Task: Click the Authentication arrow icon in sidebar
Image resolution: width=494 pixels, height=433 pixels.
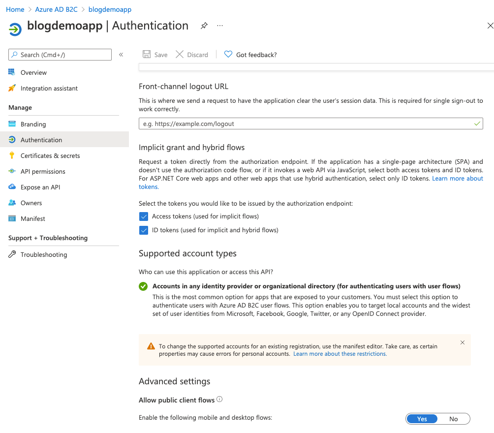Action: (12, 139)
